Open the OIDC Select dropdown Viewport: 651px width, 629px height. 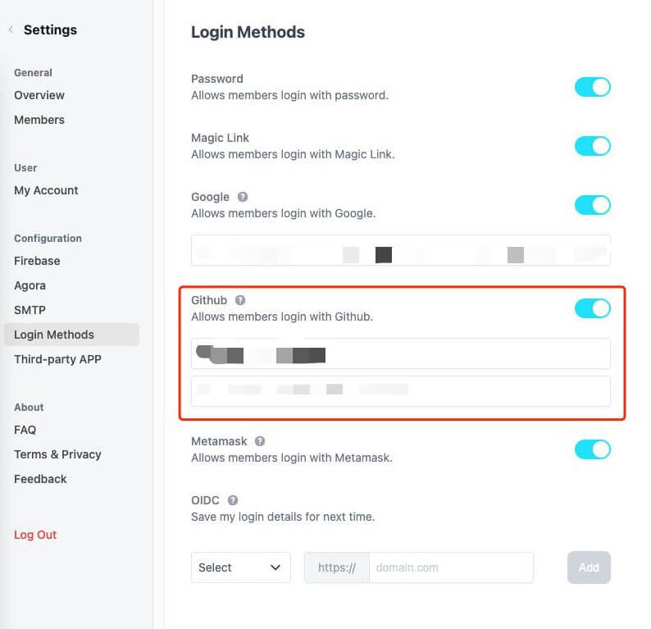click(x=240, y=567)
